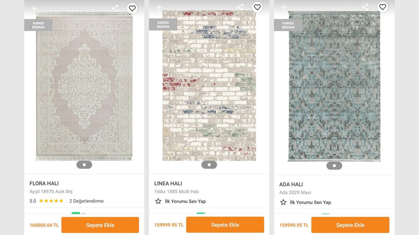Add ADA HALI to favorites via heart icon
Screen dimensions: 419x235
tap(382, 7)
